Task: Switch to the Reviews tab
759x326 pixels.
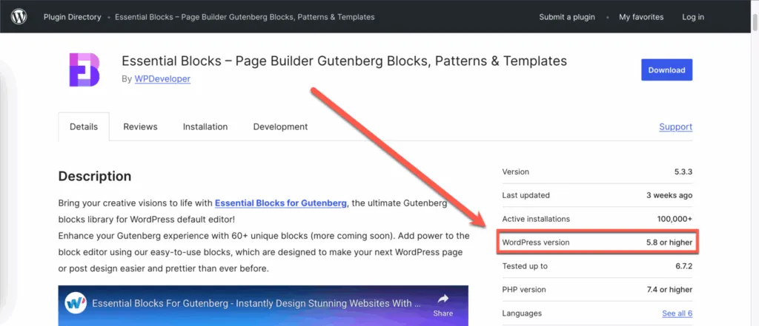Action: click(140, 126)
